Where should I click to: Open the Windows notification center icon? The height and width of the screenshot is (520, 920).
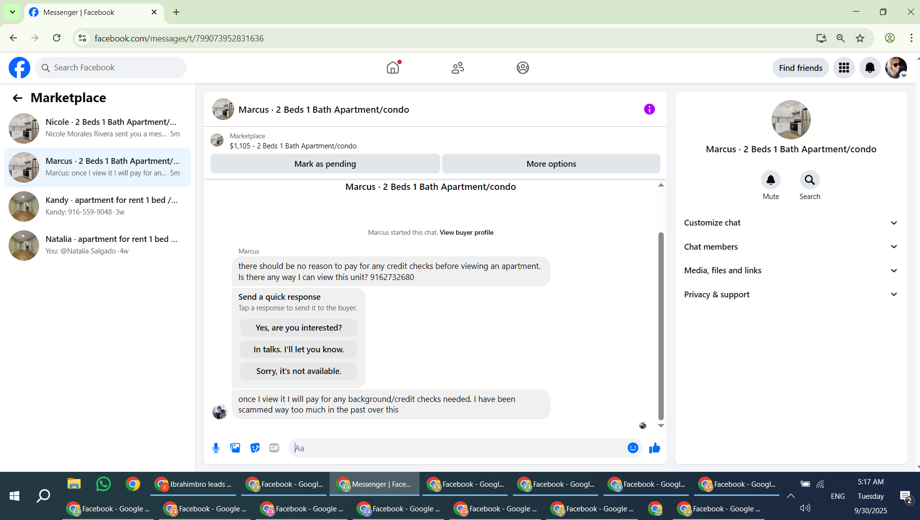[906, 496]
